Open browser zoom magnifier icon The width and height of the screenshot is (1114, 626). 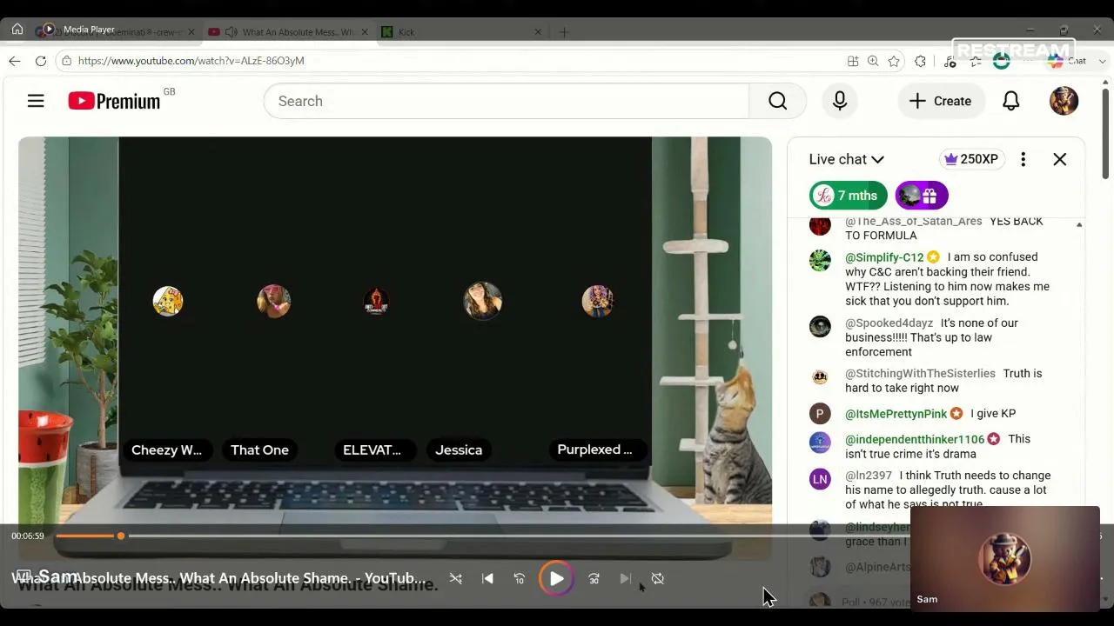click(873, 61)
